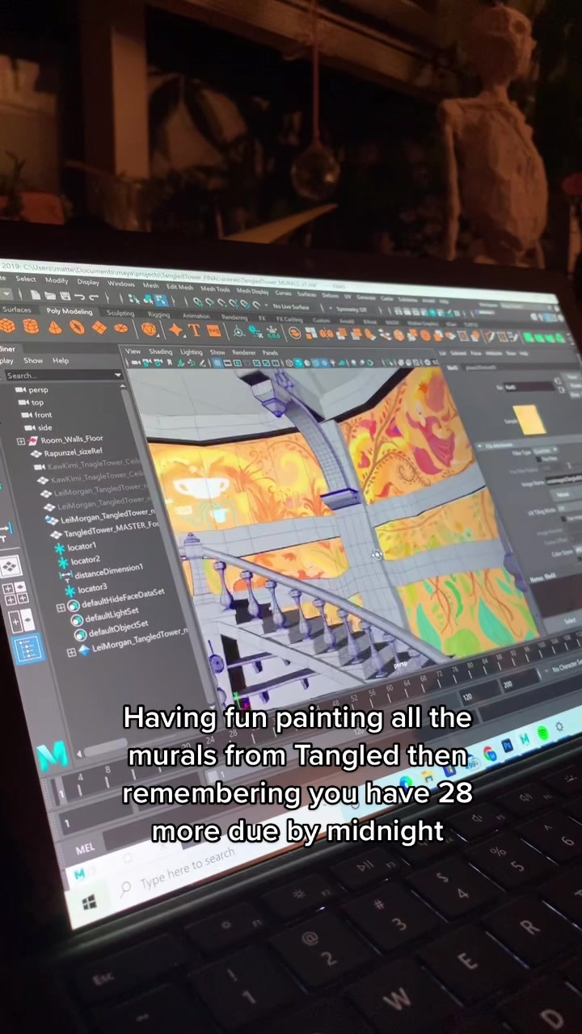Open the Windows menu
582x1034 pixels.
[x=121, y=284]
